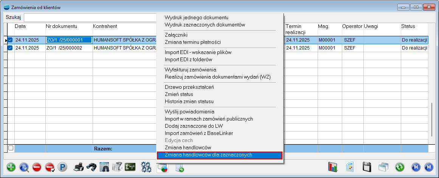Screen dimensions: 439x178
Task: Choose 'Drzewo przekształceń' from the menu
Action: [x=189, y=87]
